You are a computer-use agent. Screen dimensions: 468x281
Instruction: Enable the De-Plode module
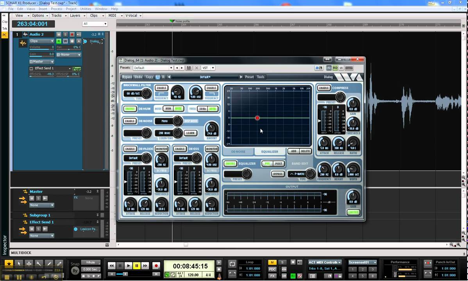click(x=130, y=149)
